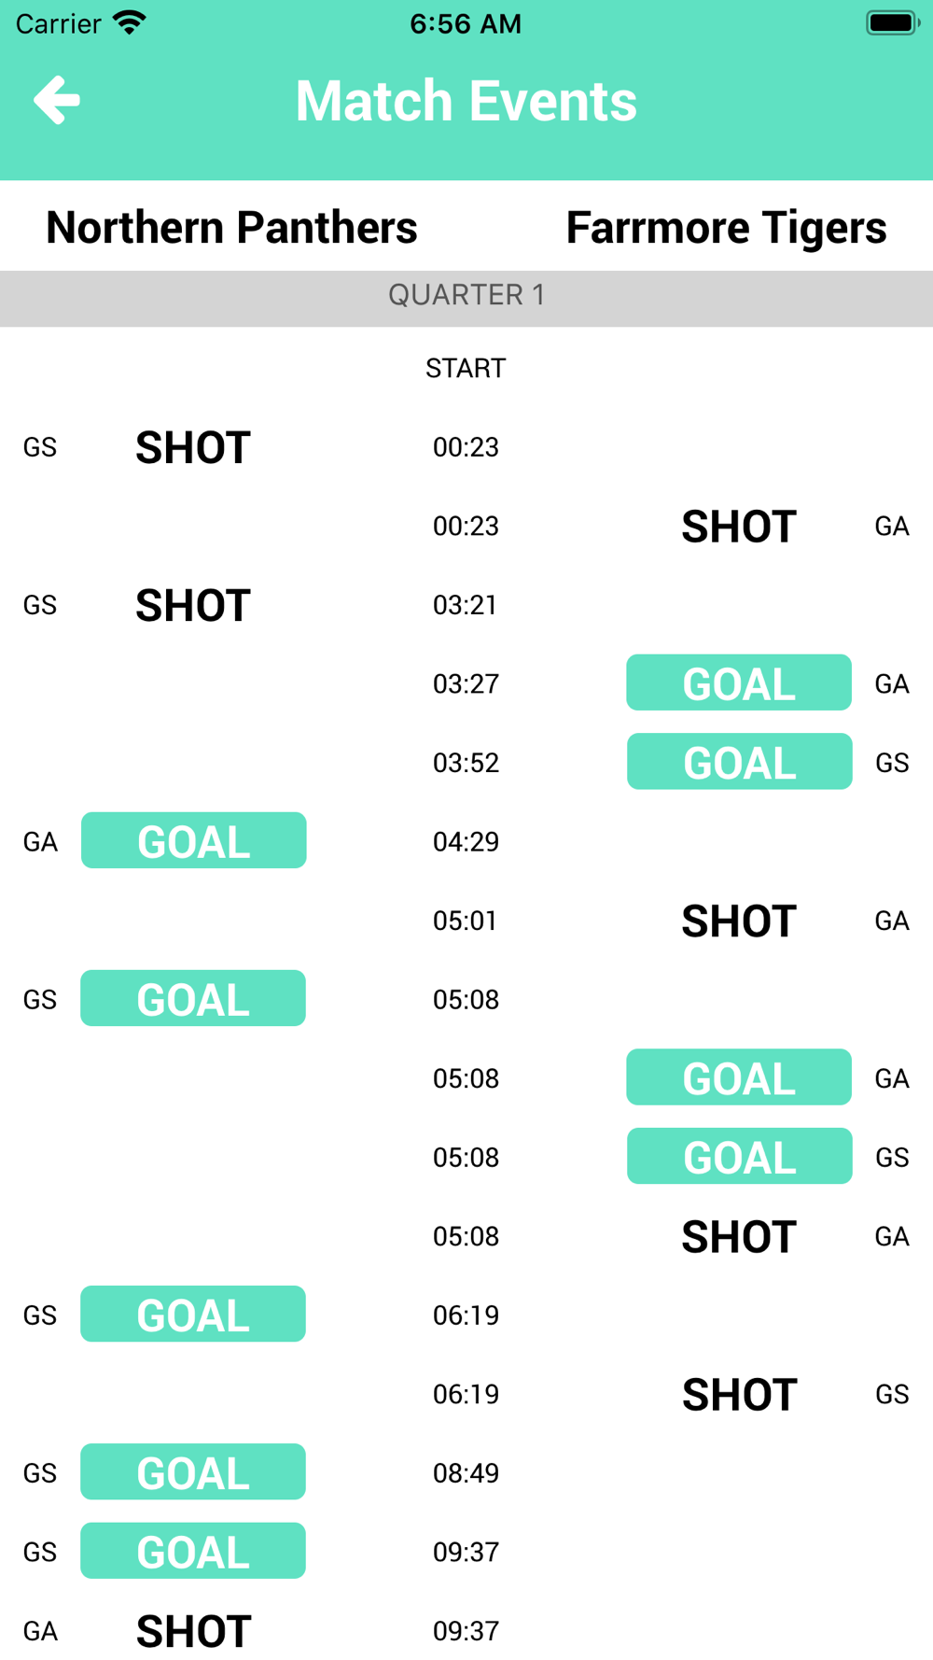The image size is (933, 1660).
Task: Tap Panthers GS GOAL badge at 05:08
Action: pyautogui.click(x=193, y=999)
